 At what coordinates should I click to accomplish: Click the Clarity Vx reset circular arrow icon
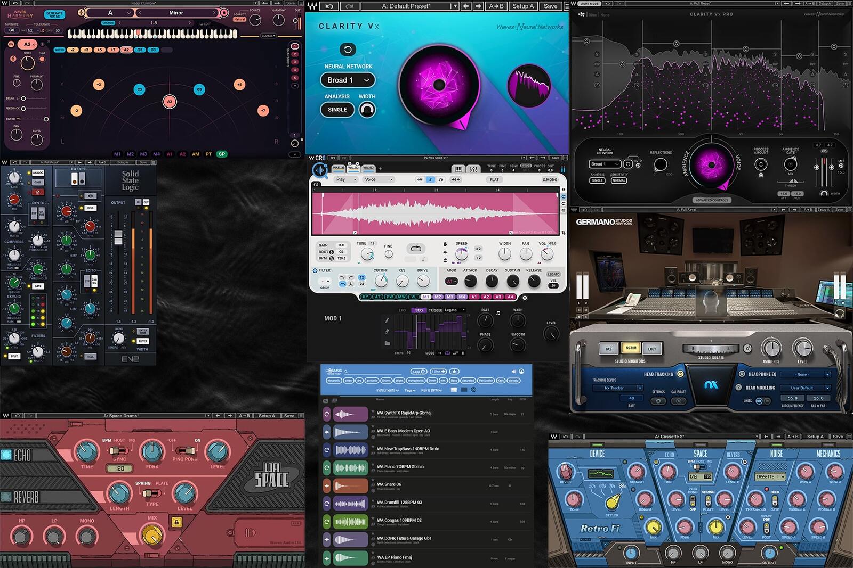[348, 50]
